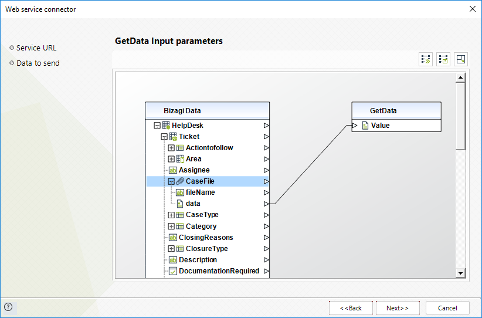Click the fileName text attribute icon
The width and height of the screenshot is (482, 318).
[x=180, y=192]
